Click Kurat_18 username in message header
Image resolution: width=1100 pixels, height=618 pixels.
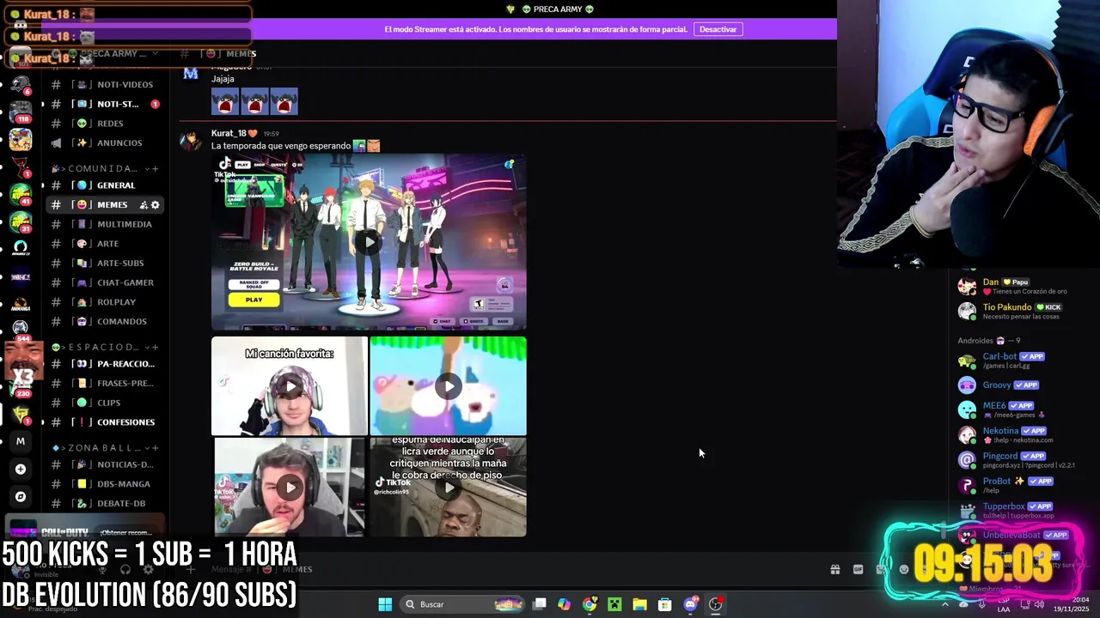(x=229, y=133)
